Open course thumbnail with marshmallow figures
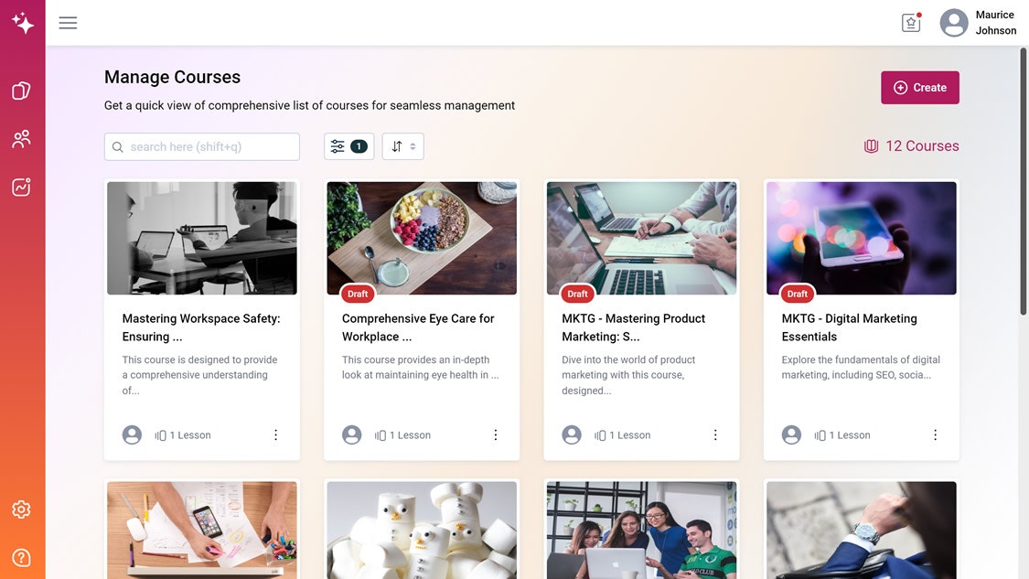The image size is (1029, 579). (x=422, y=530)
